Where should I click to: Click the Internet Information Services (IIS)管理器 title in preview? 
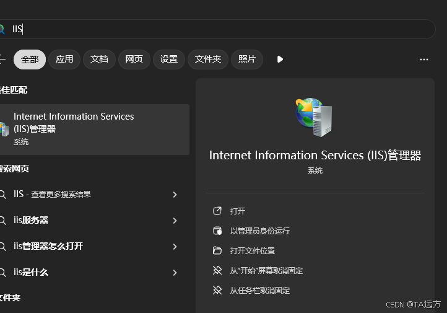coord(315,156)
